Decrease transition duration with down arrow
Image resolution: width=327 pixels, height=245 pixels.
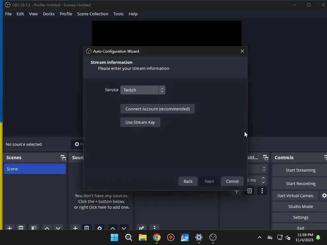pos(263,182)
